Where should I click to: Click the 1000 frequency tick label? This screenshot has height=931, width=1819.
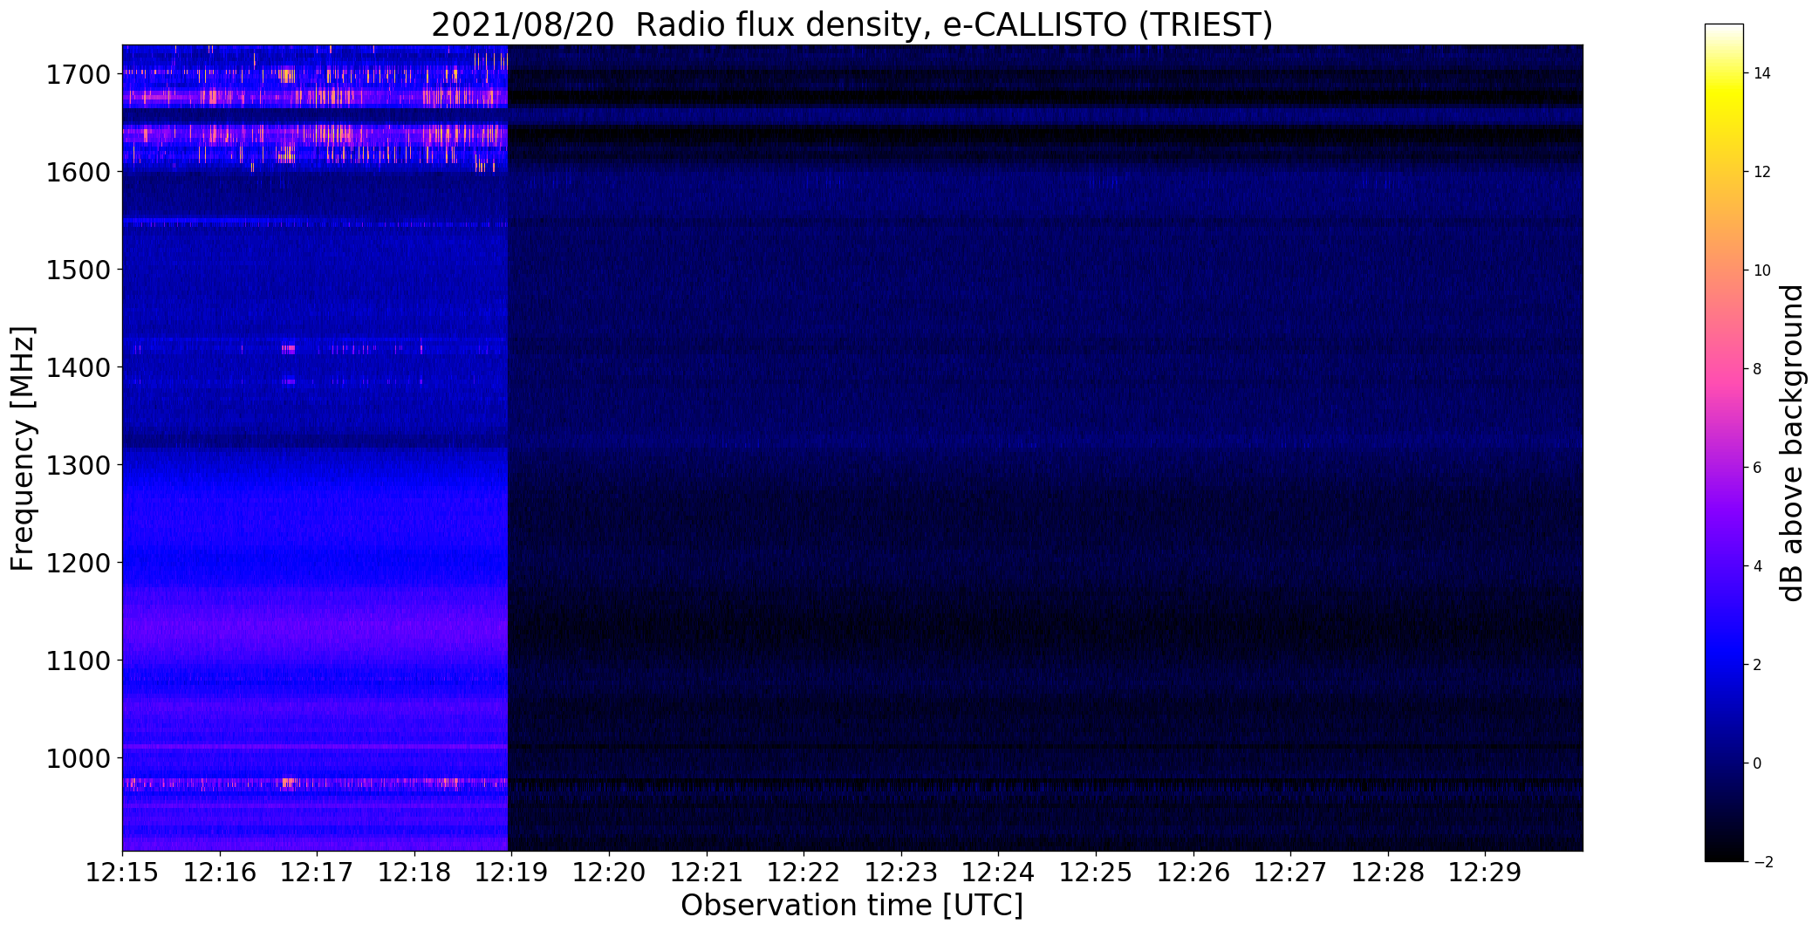[x=79, y=758]
